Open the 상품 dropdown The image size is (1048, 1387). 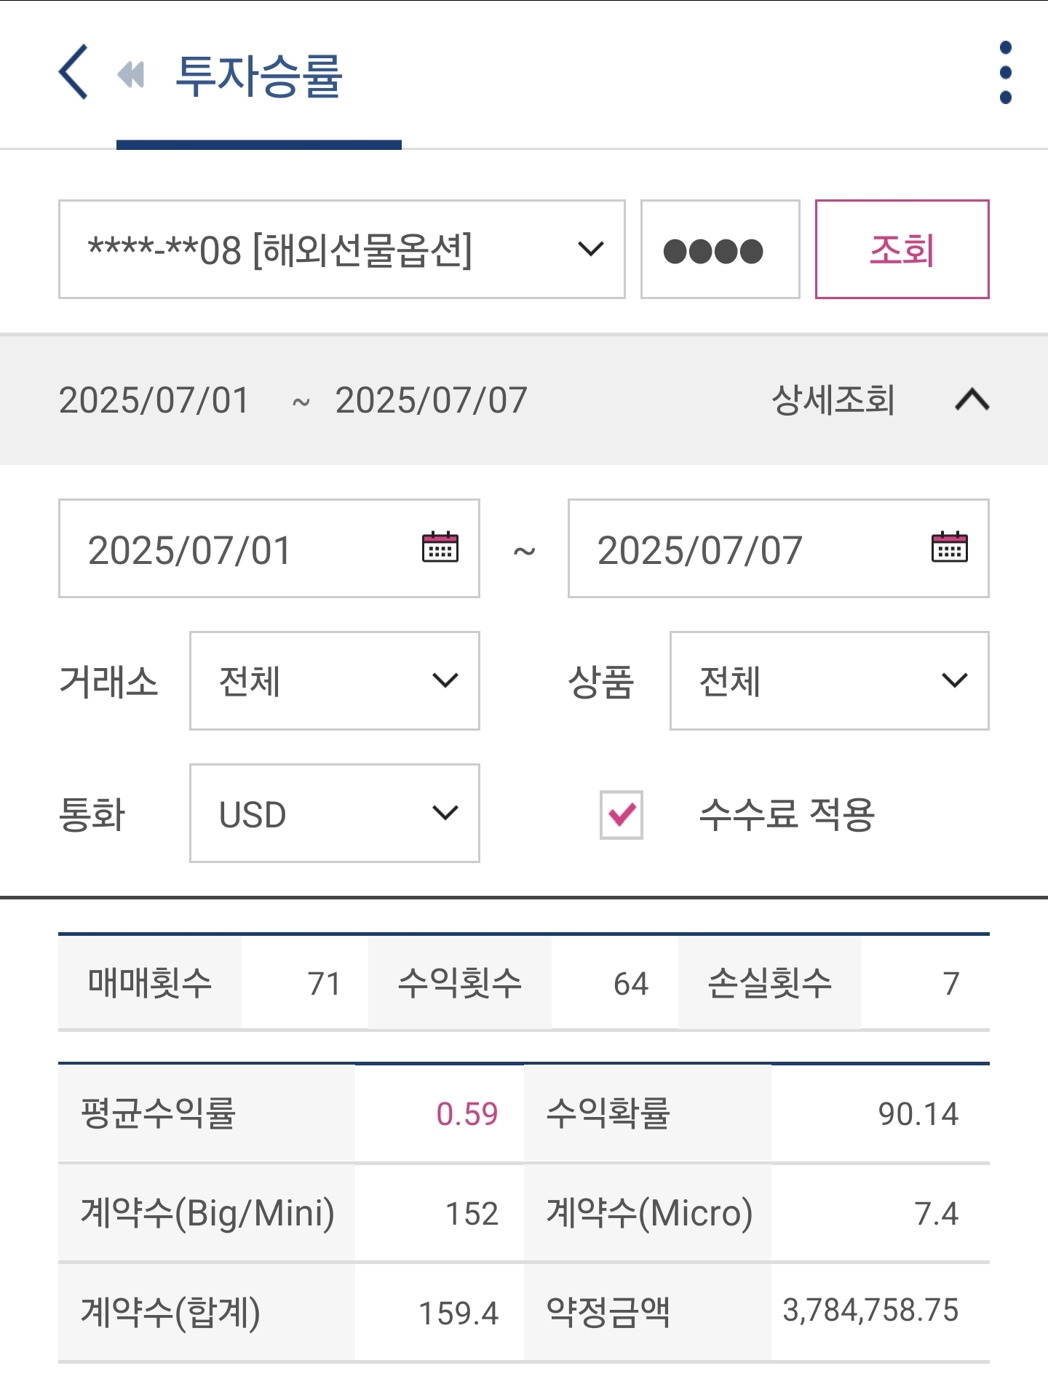pos(830,681)
